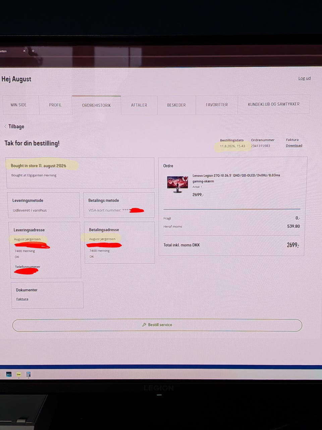Click the Tilbage back chevron icon
The height and width of the screenshot is (430, 322).
[x=5, y=126]
